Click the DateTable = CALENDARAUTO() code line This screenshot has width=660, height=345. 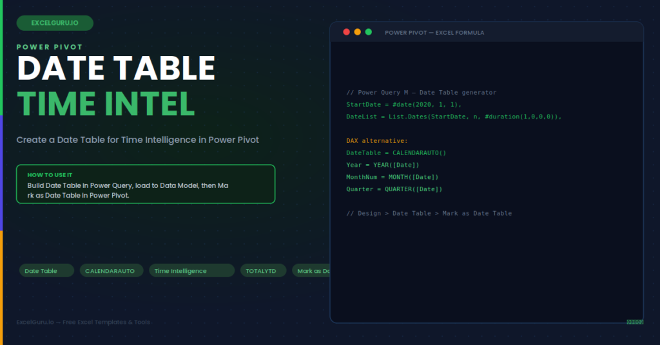[x=396, y=153]
